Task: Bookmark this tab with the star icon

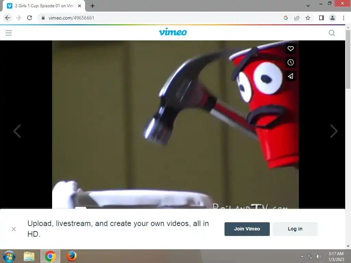Action: 308,18
